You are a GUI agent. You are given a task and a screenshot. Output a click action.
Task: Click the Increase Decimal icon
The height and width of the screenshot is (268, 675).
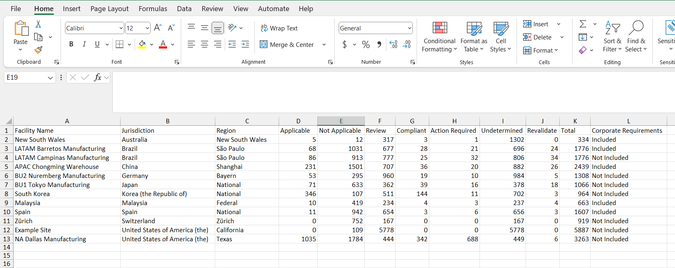(393, 44)
